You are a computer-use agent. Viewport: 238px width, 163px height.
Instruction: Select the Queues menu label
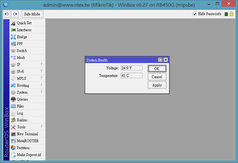(x=22, y=99)
